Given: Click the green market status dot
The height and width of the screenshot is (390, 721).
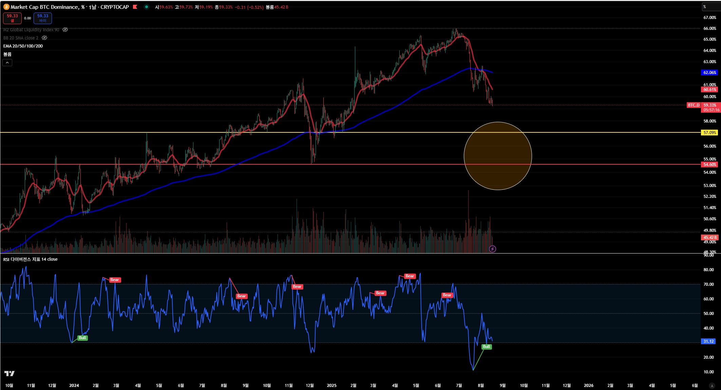Looking at the screenshot, I should click(146, 7).
